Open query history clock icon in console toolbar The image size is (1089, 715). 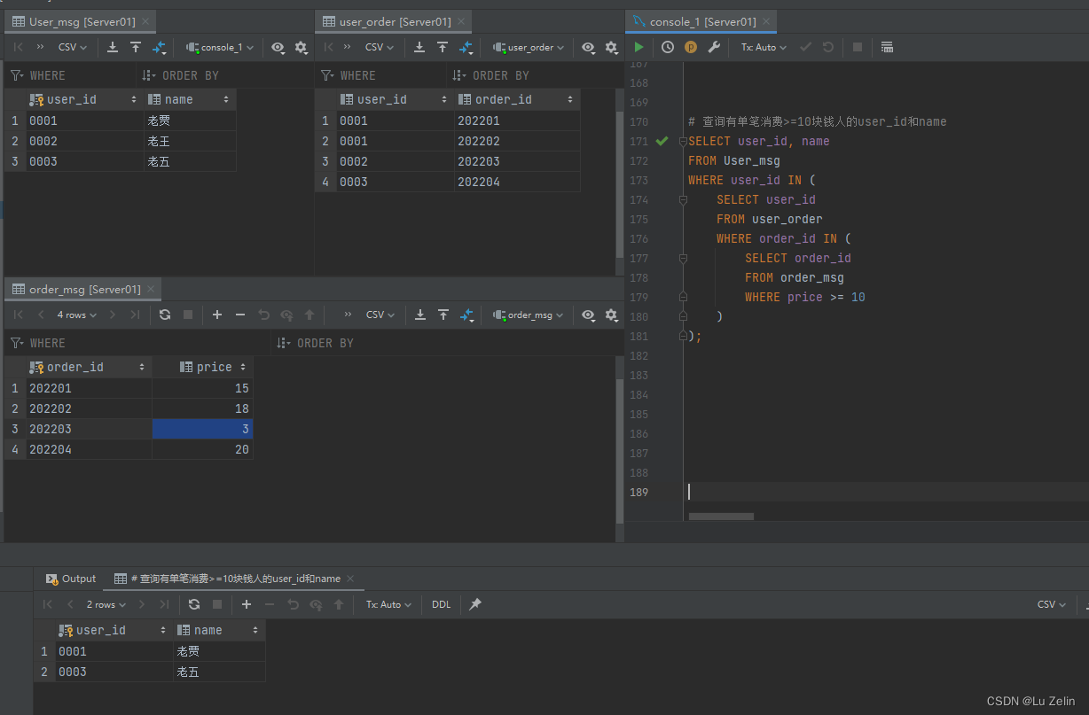(x=668, y=47)
